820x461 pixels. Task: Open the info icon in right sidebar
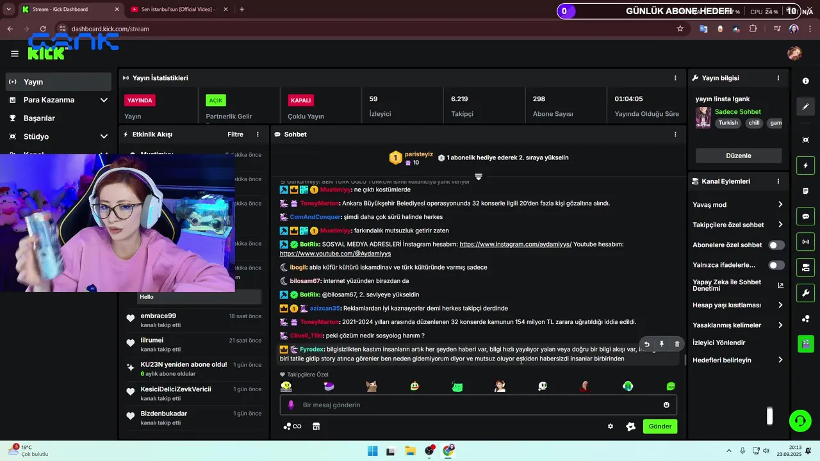pos(805,81)
